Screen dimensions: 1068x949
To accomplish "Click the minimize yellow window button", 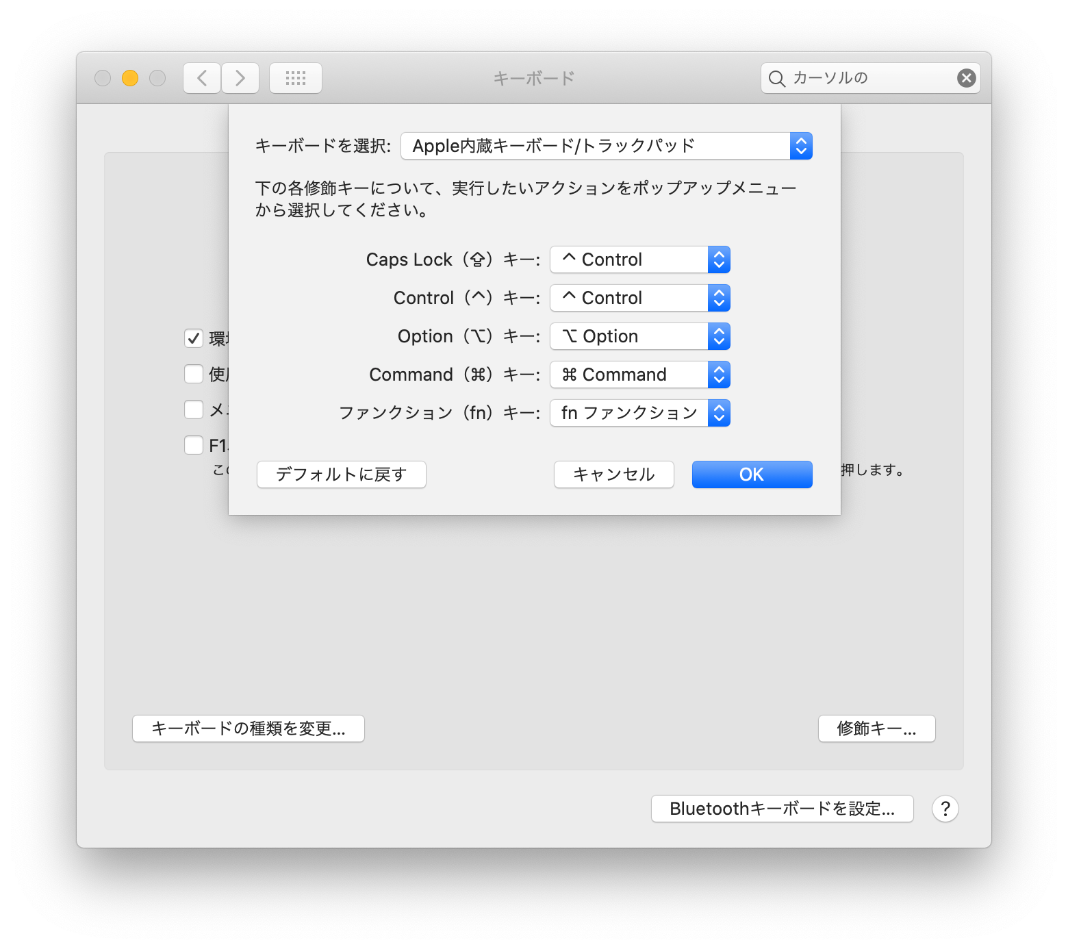I will (130, 78).
